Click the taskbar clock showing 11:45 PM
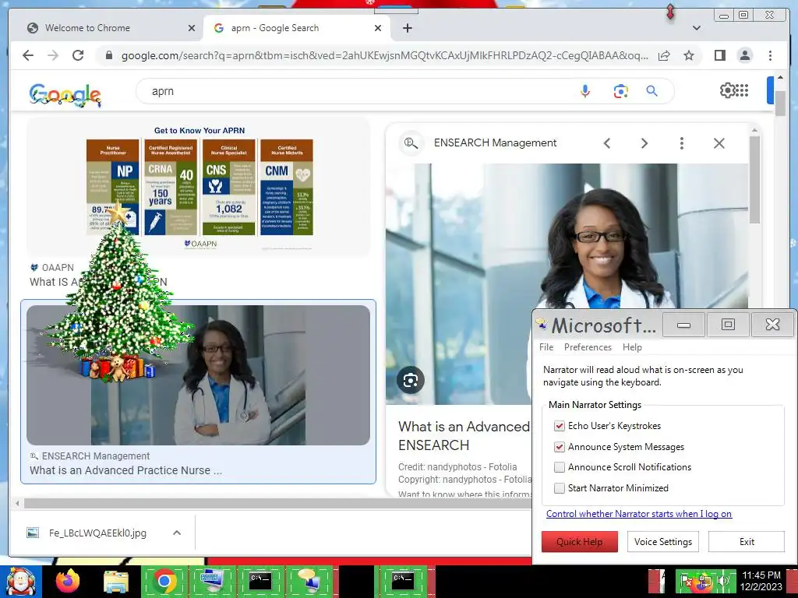 coord(761,581)
